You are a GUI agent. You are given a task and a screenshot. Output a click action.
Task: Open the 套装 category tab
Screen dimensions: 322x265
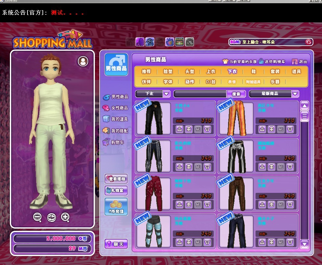coord(275,72)
